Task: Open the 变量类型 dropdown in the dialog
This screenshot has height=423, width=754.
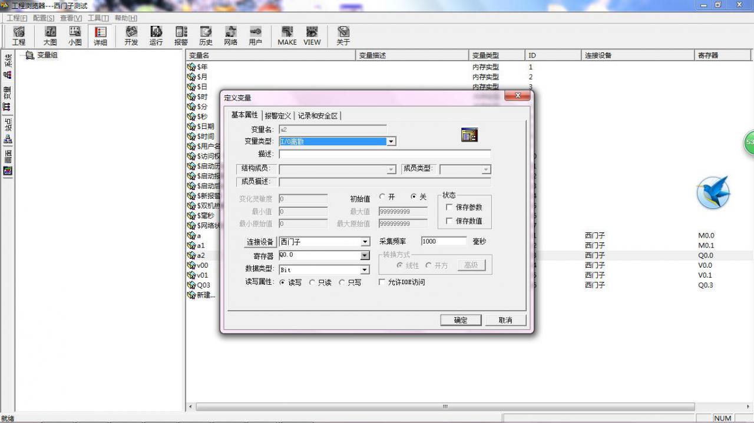Action: tap(391, 141)
